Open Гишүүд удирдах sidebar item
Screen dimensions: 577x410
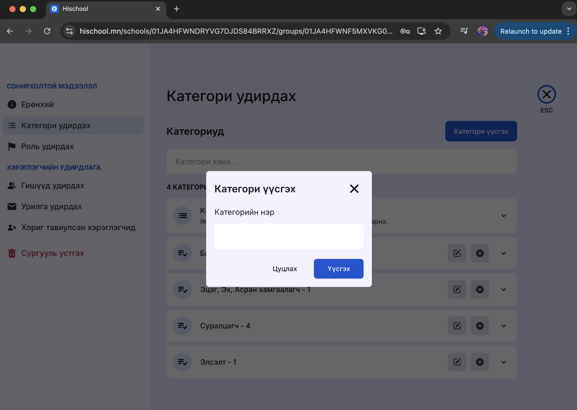(53, 186)
